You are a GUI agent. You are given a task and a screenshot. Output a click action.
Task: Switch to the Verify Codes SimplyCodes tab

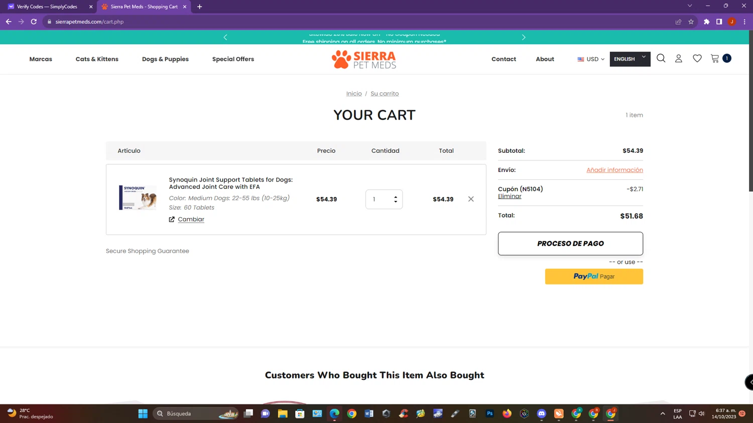click(47, 7)
